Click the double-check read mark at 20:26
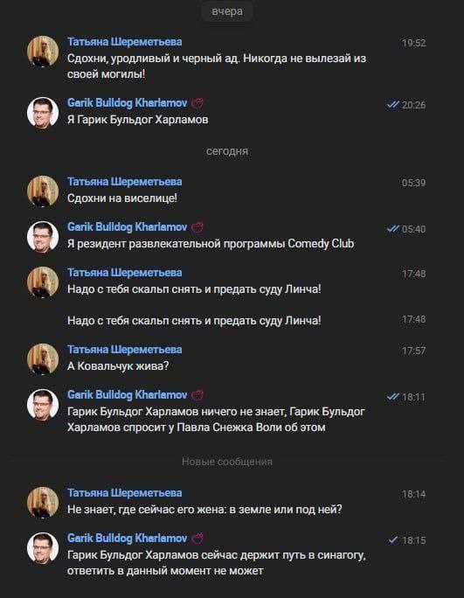The height and width of the screenshot is (598, 464). (x=392, y=105)
